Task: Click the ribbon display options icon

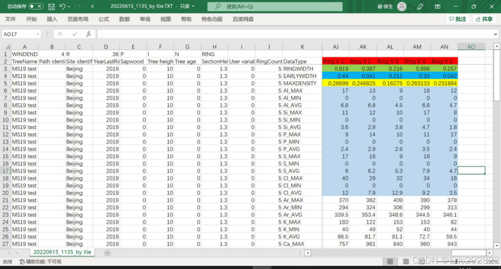Action: (438, 6)
